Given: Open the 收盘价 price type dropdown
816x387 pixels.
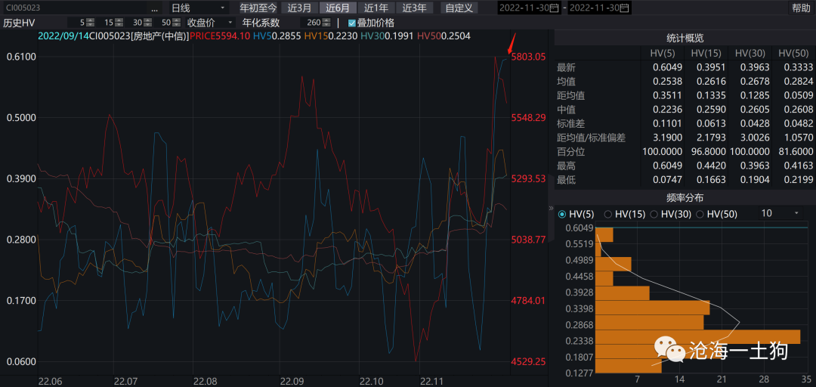Looking at the screenshot, I should pyautogui.click(x=230, y=23).
